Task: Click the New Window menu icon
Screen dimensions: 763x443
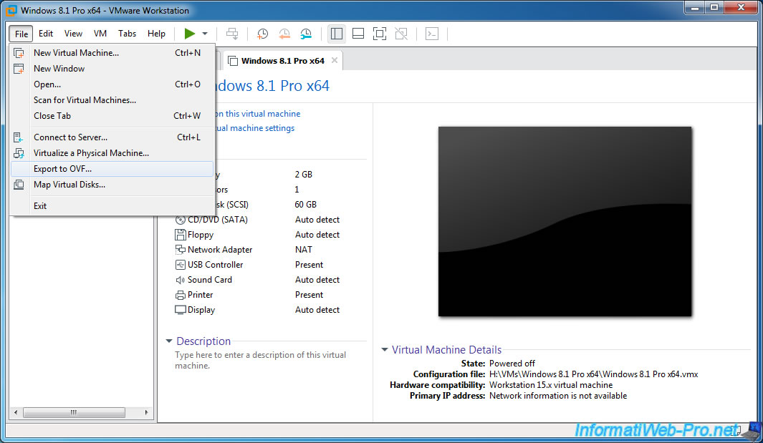Action: 19,69
